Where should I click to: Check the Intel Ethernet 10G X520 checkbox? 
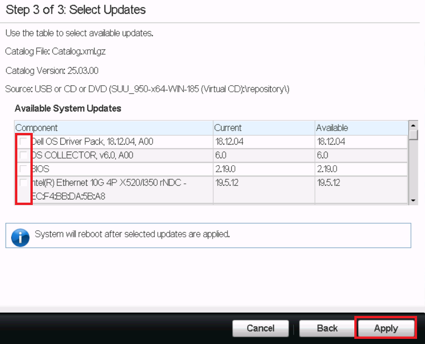[x=23, y=183]
